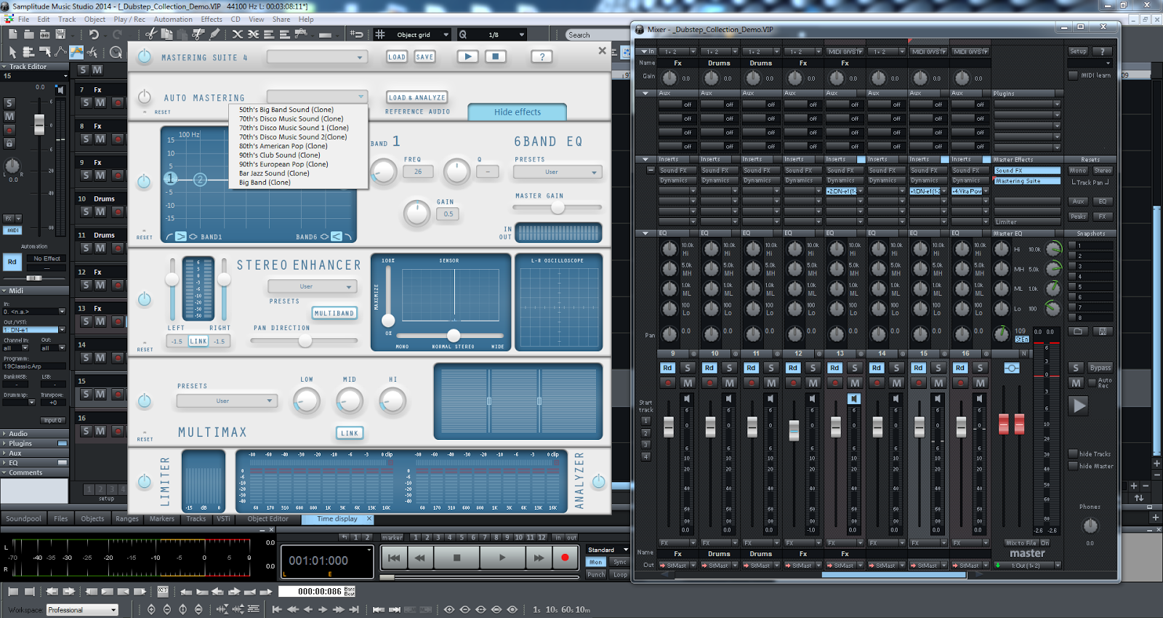
Task: Open the 6 Band EQ presets dropdown
Action: tap(558, 172)
